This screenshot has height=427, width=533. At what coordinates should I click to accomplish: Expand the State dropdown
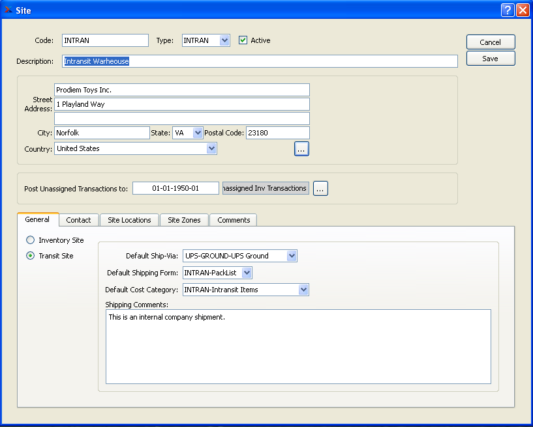click(198, 133)
